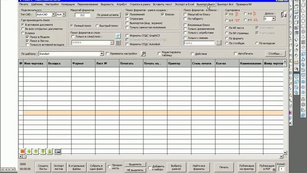Open the Ведомость menu
307x173 pixels.
[107, 4]
